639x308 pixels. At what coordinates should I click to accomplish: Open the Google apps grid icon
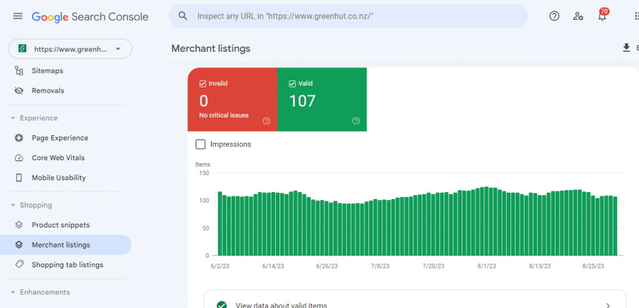pyautogui.click(x=637, y=16)
